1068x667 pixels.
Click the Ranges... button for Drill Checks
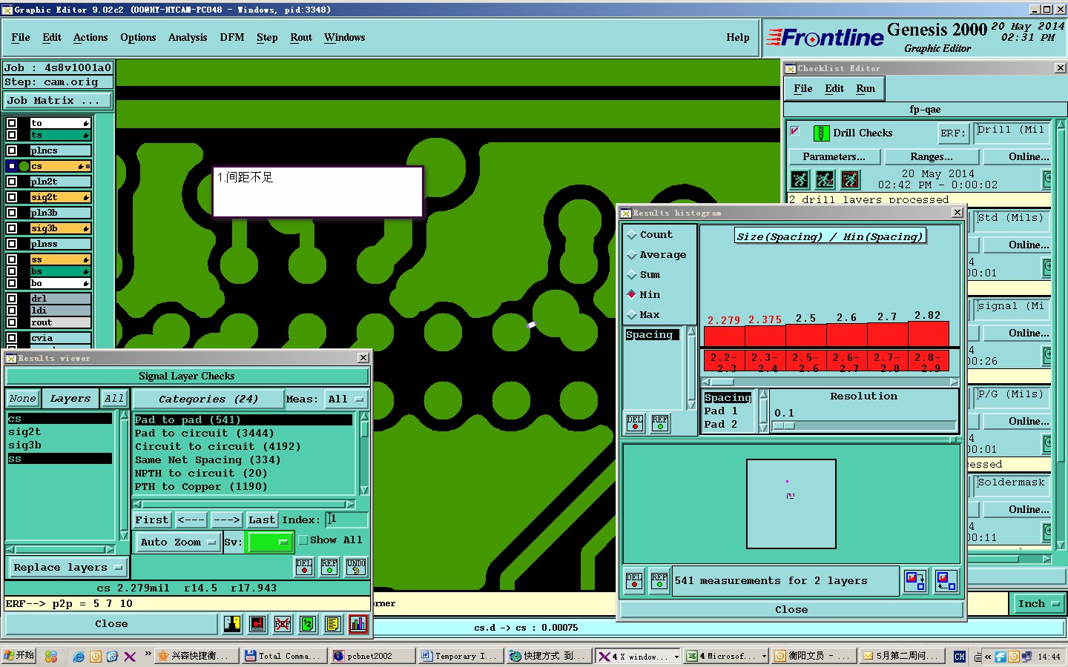pyautogui.click(x=932, y=157)
